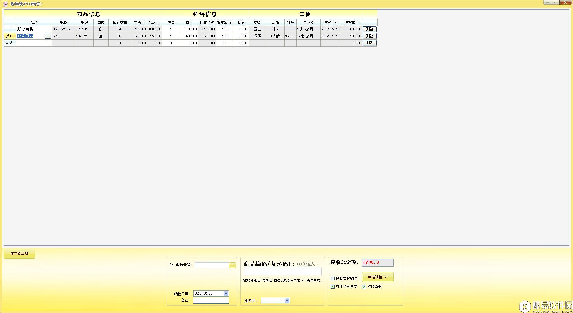Click the asterisk new-row indicator on row 3
The height and width of the screenshot is (313, 573).
tap(7, 43)
